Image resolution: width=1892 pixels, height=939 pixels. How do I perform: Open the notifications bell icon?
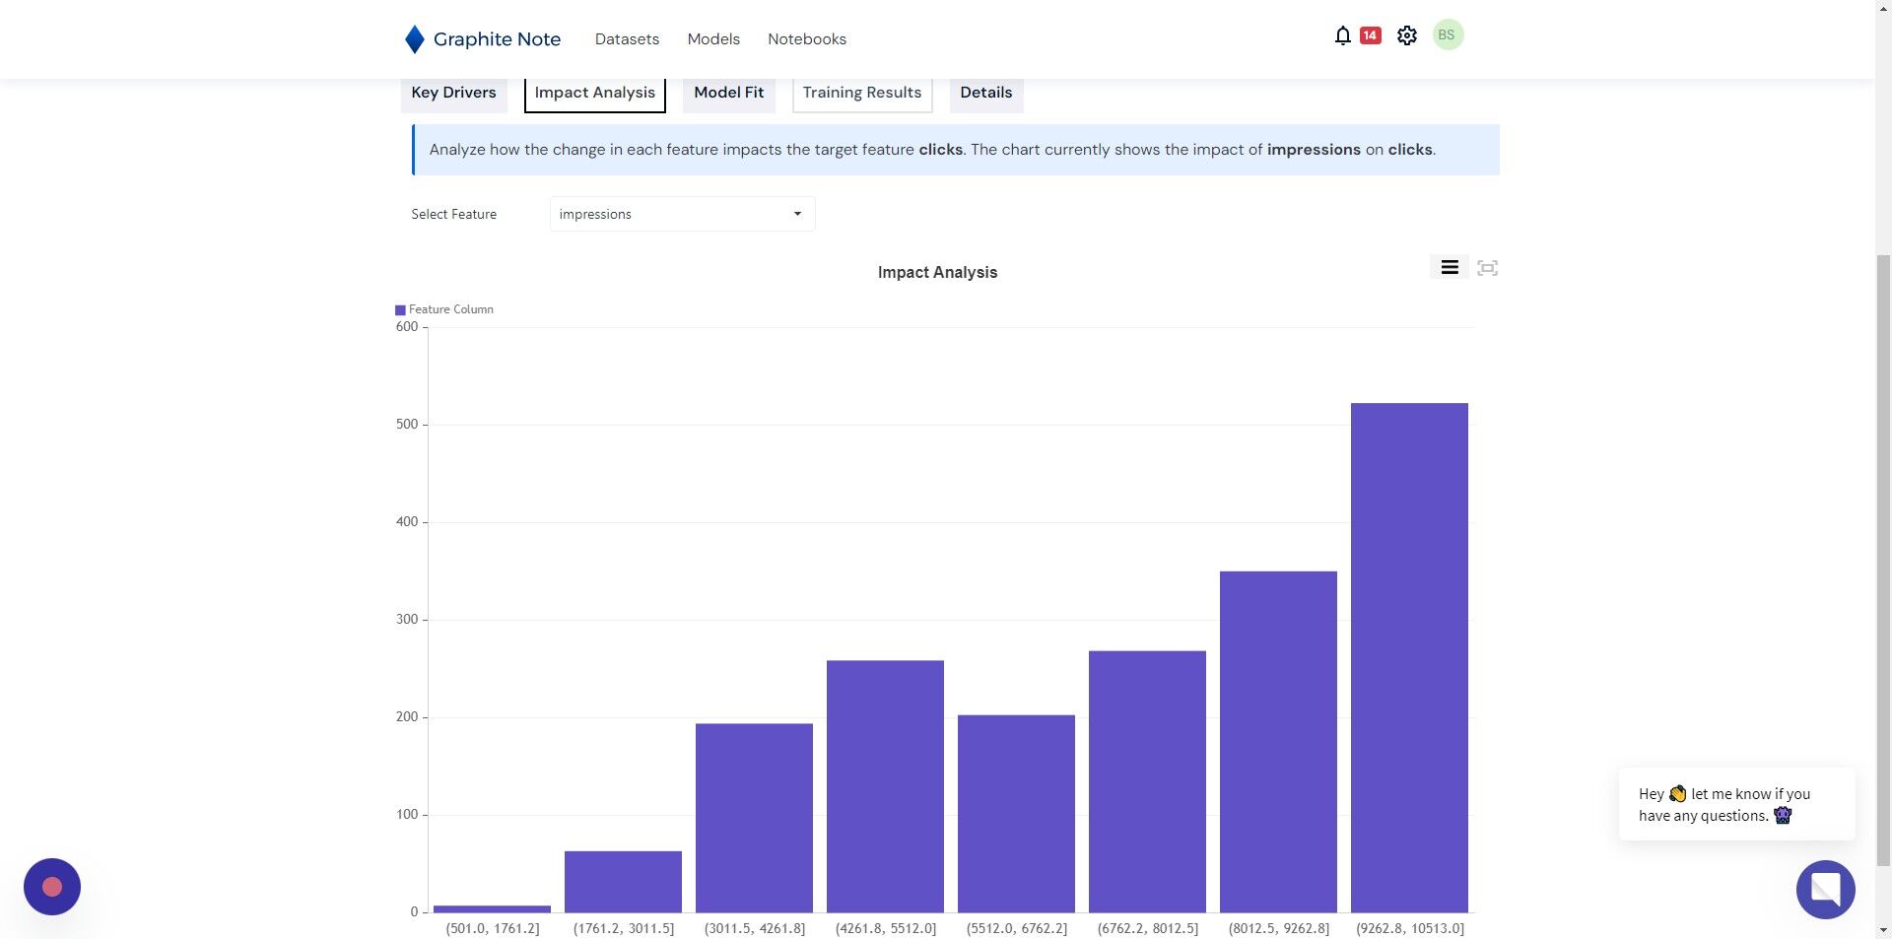point(1342,35)
